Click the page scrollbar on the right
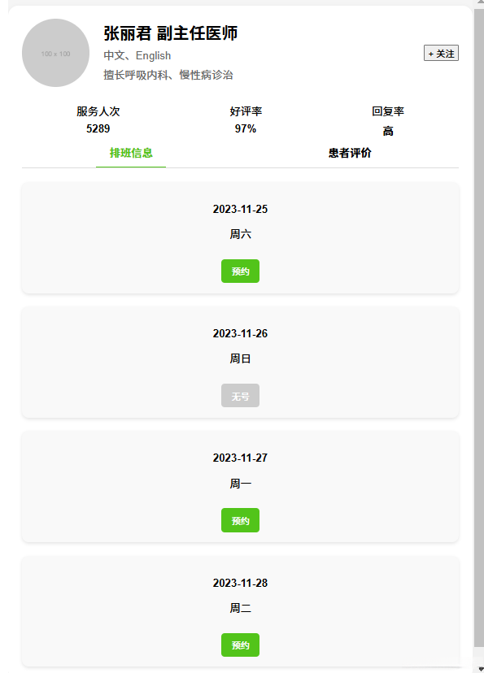Image resolution: width=484 pixels, height=673 pixels. tap(479, 325)
